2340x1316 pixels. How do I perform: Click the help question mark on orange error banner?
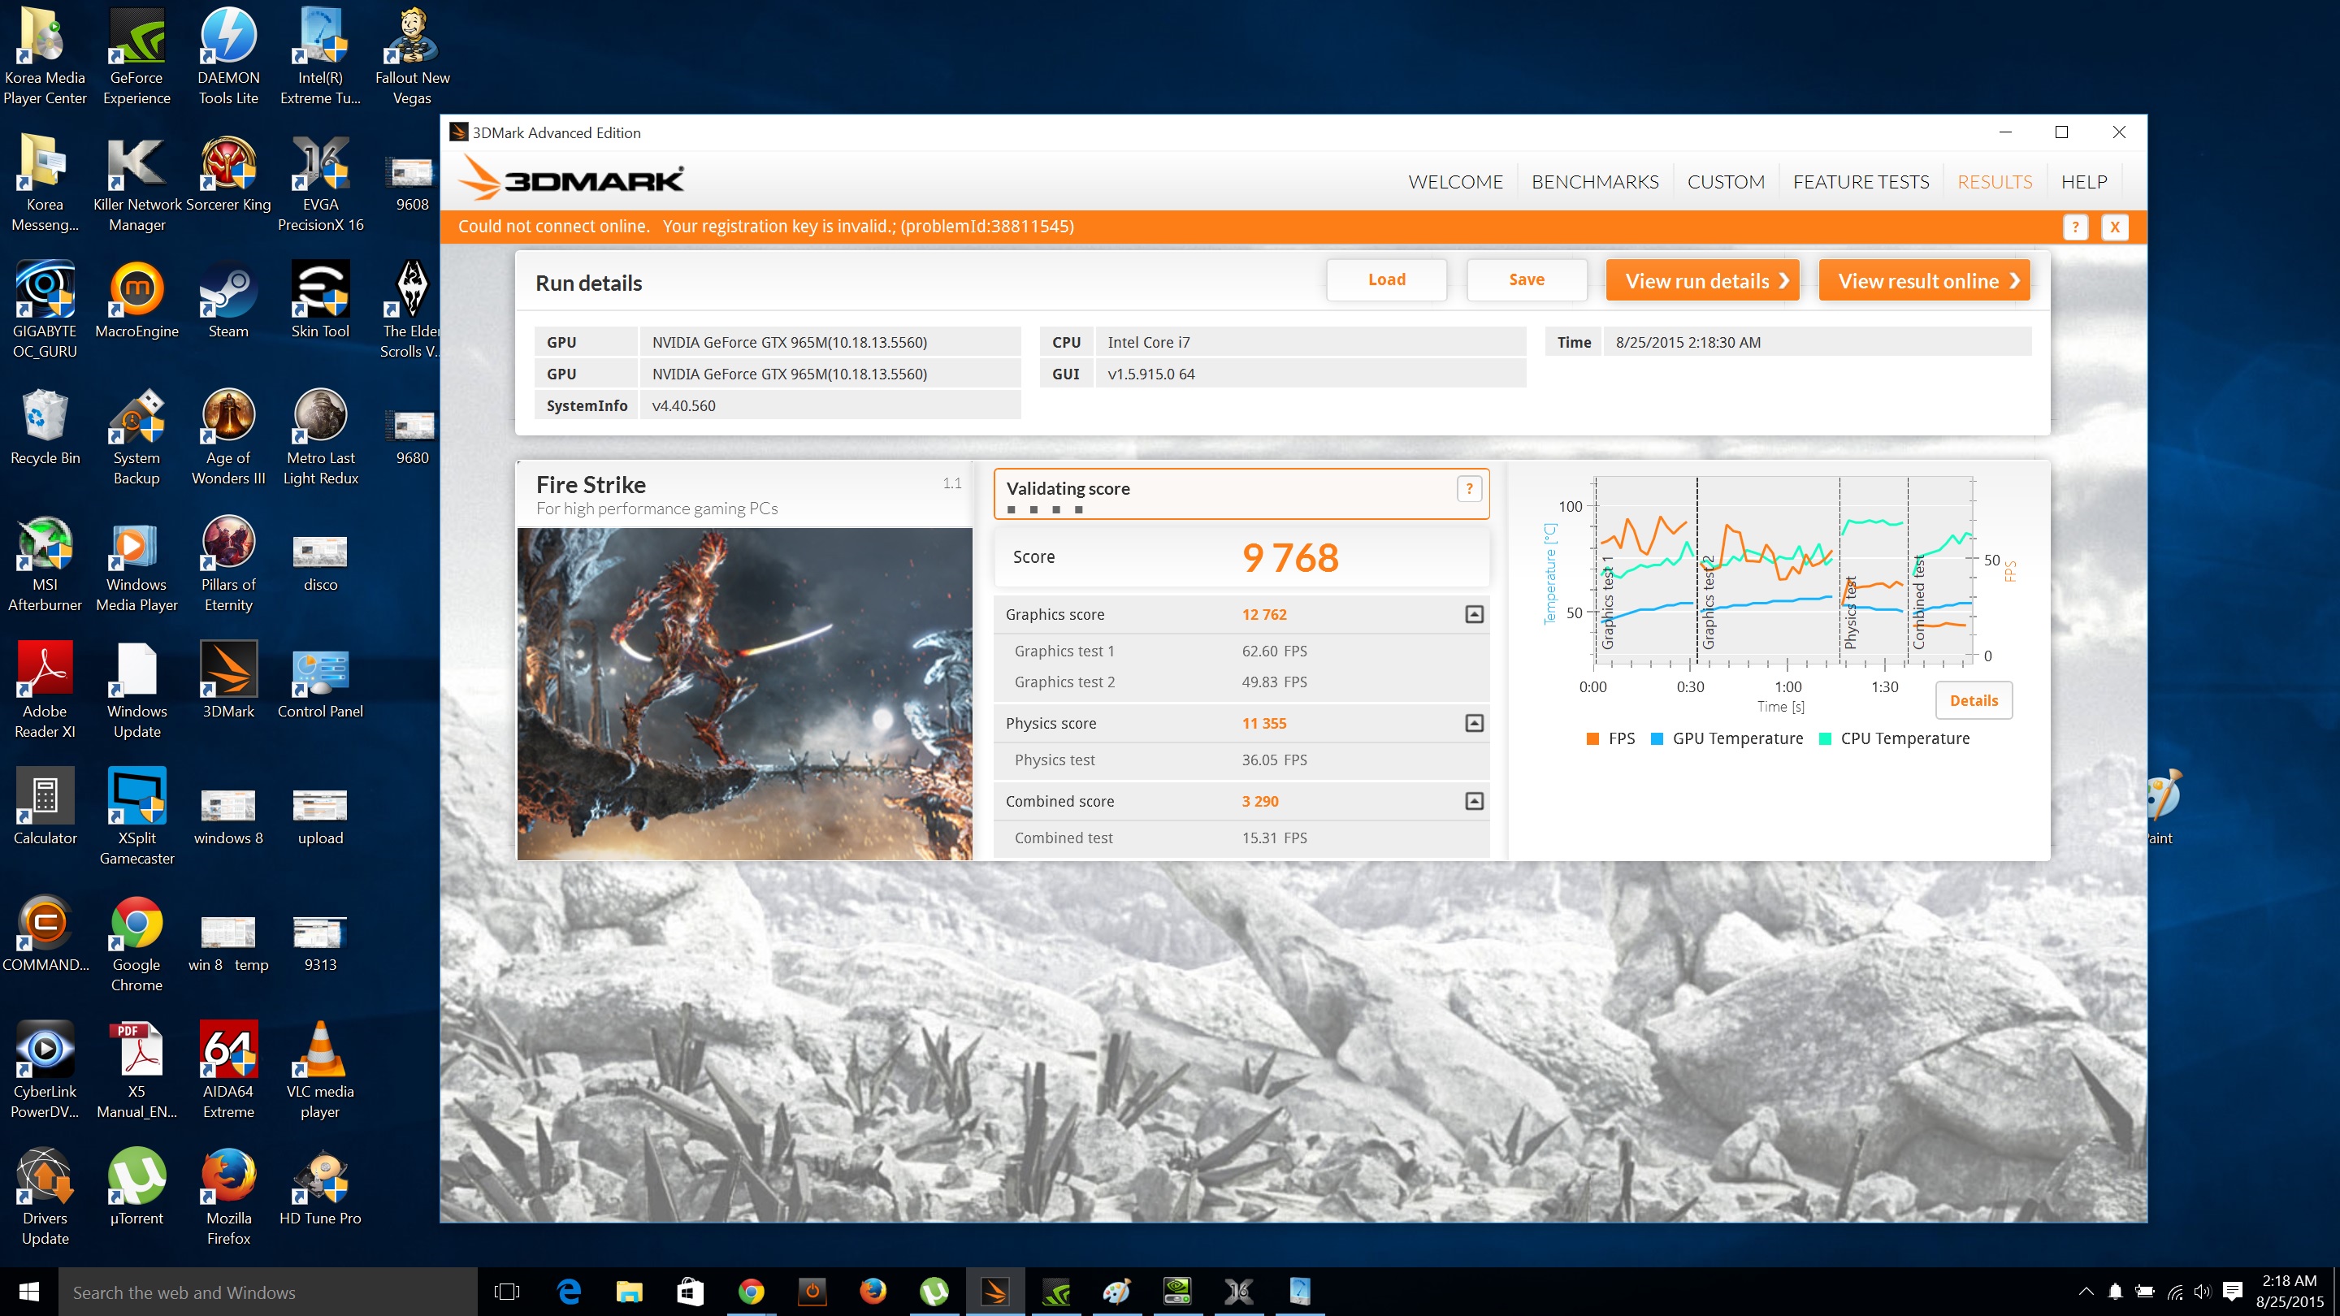tap(2075, 227)
